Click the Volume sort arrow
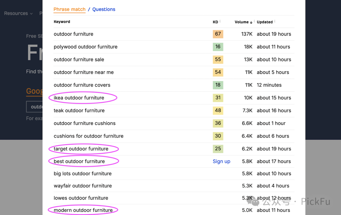This screenshot has height=215, width=341. (x=251, y=22)
